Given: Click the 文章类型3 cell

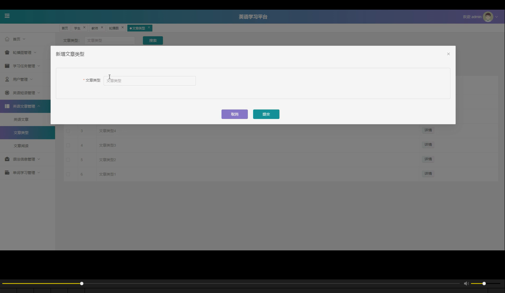Looking at the screenshot, I should click(257, 145).
